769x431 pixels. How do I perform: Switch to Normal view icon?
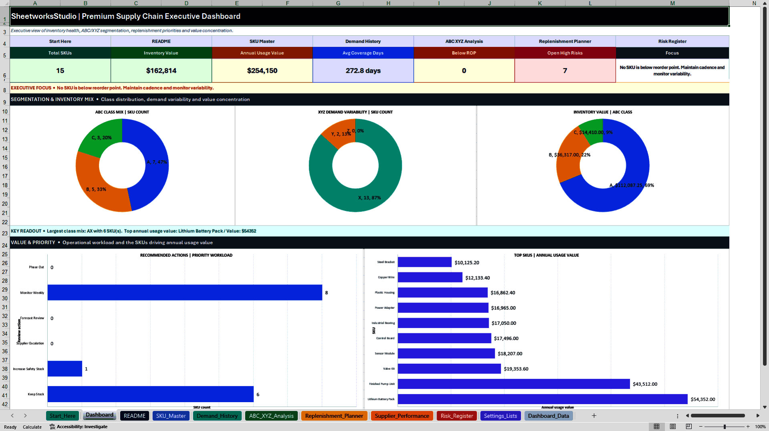click(656, 427)
